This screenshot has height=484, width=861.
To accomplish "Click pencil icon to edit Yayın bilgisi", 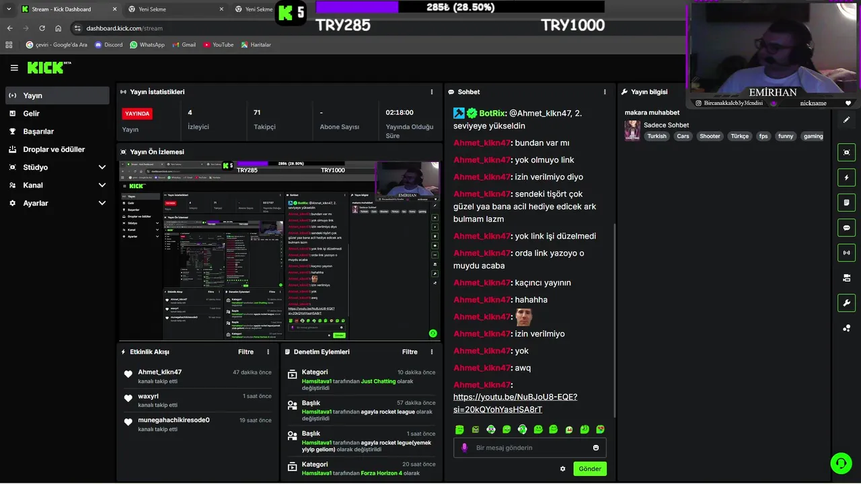I will (x=847, y=120).
